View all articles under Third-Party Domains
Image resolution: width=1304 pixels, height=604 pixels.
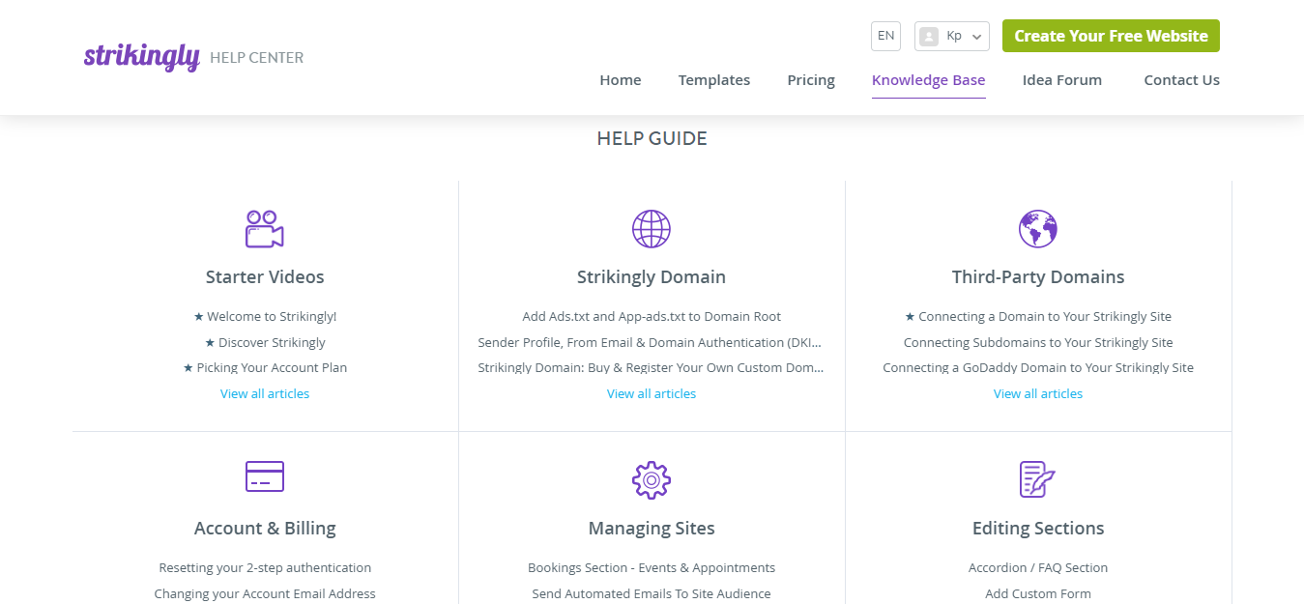pos(1037,393)
